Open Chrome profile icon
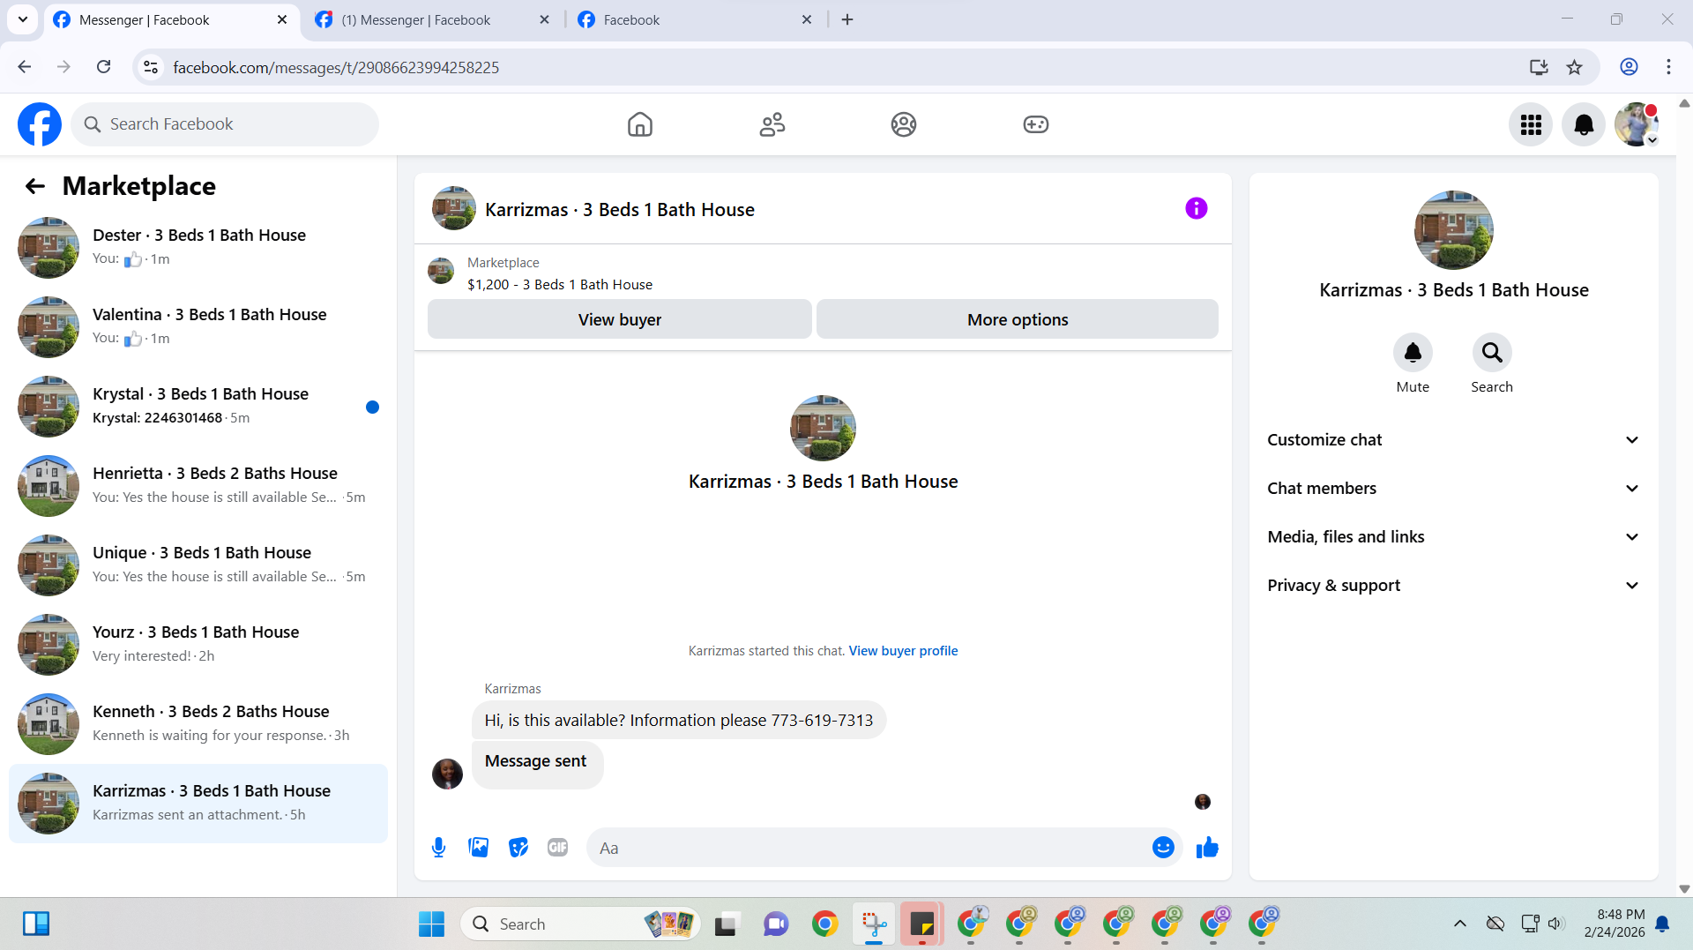Screen dimensions: 1693x950 point(1629,67)
